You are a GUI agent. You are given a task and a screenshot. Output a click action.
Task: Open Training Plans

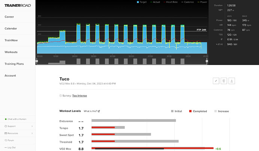[x=14, y=64]
